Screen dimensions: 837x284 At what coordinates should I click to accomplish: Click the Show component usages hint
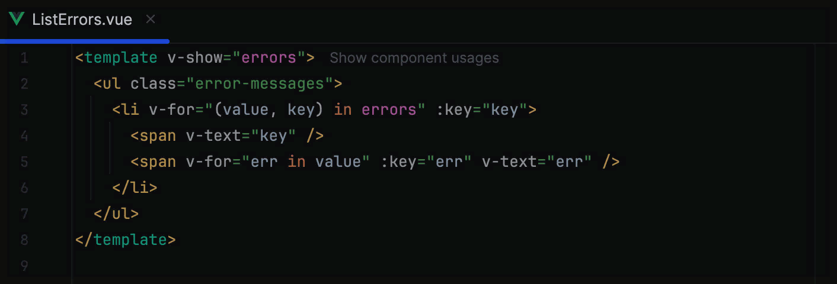[x=414, y=58]
